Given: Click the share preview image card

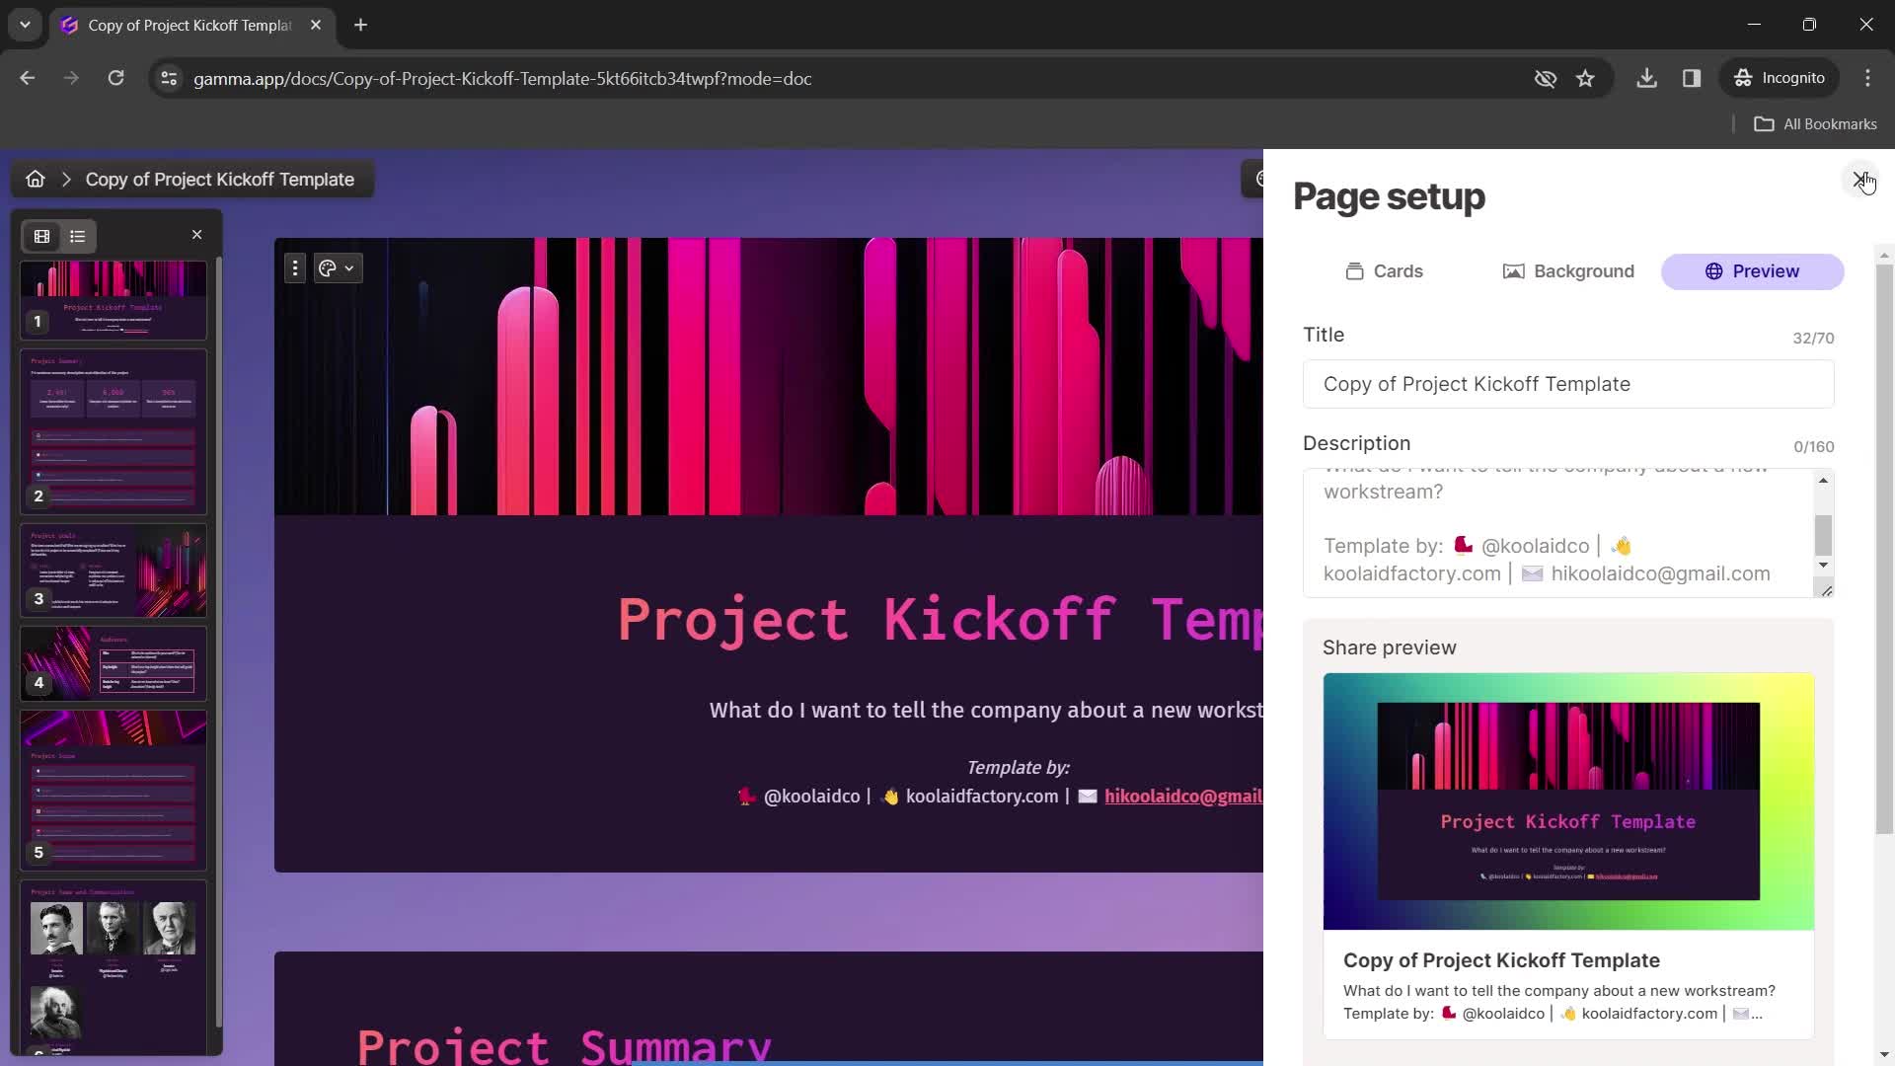Looking at the screenshot, I should tap(1568, 801).
